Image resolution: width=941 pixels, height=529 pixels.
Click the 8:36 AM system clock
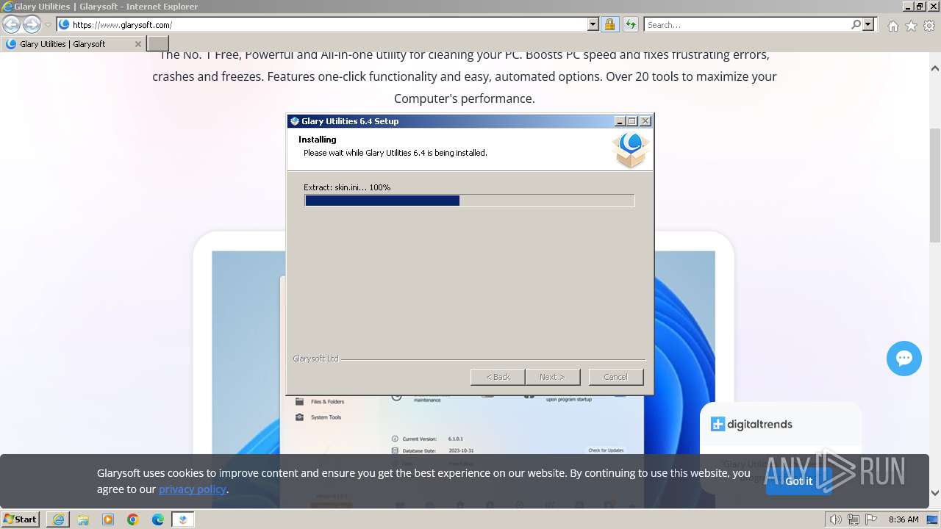point(904,519)
